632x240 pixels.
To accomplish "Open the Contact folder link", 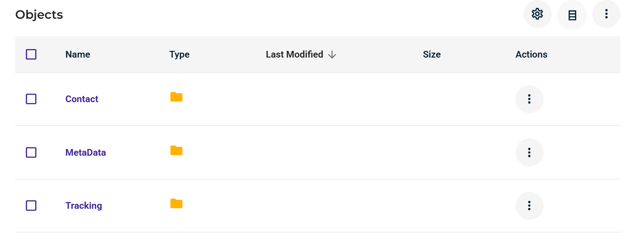I will [x=82, y=99].
